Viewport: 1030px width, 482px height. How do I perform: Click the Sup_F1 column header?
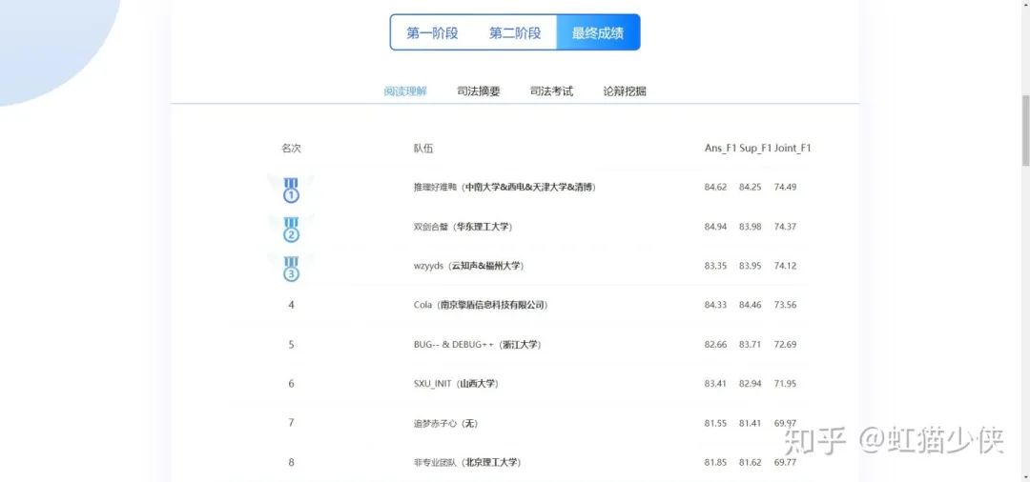(755, 149)
